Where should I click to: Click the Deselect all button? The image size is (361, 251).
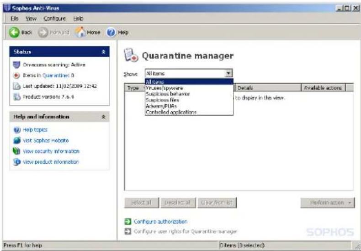tap(178, 203)
